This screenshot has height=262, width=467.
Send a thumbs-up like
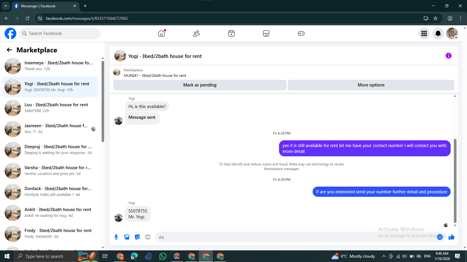coord(452,237)
